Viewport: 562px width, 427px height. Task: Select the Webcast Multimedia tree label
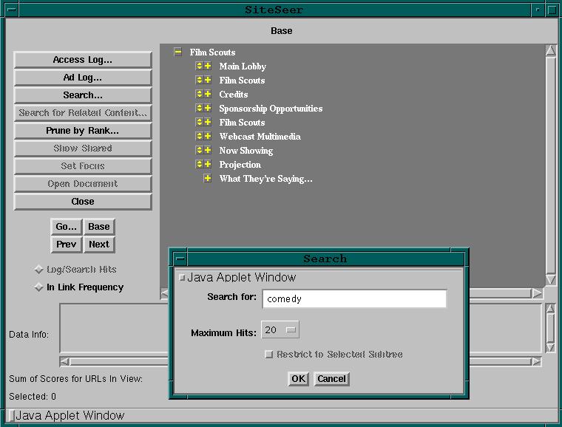pyautogui.click(x=260, y=137)
